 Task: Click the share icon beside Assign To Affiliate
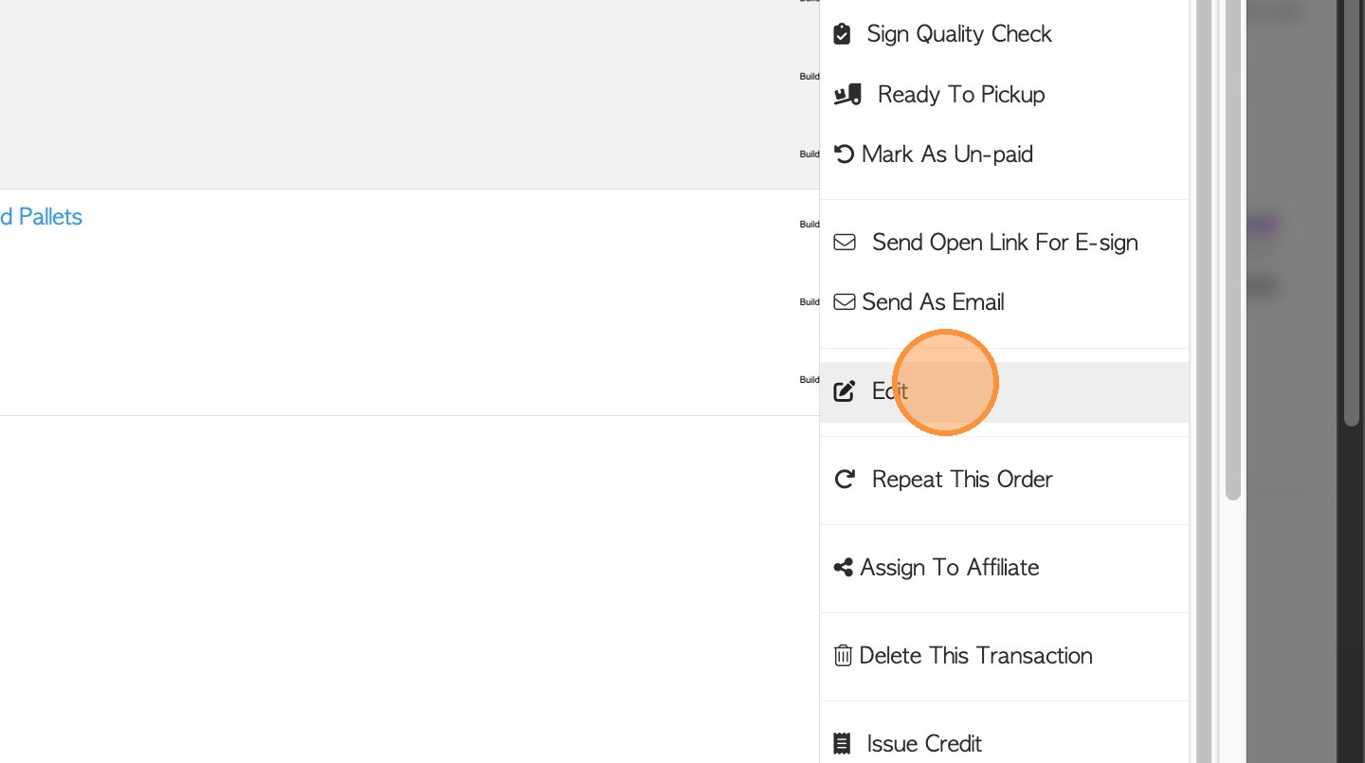843,568
